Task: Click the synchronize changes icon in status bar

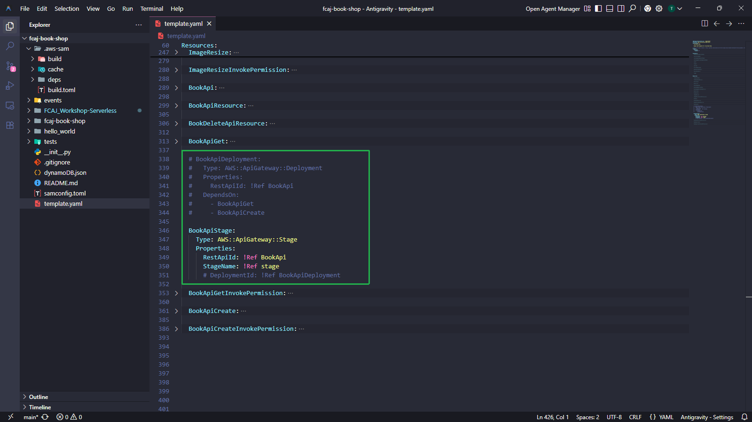Action: (45, 417)
